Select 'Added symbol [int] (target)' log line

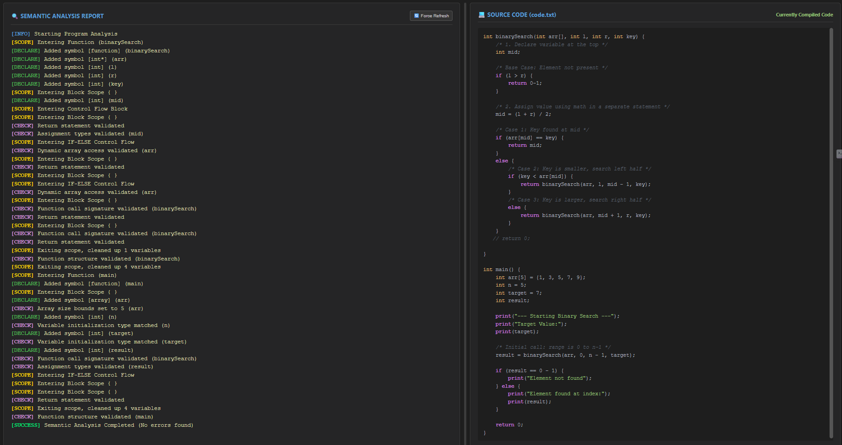point(72,333)
